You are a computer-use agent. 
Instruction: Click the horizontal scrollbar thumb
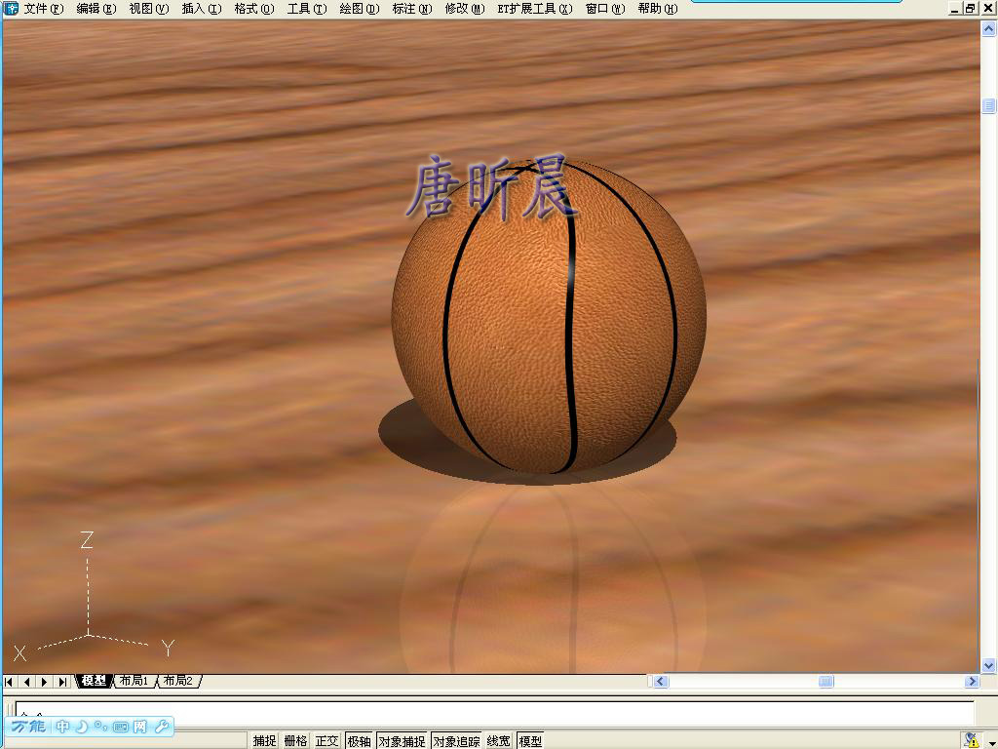pos(825,682)
